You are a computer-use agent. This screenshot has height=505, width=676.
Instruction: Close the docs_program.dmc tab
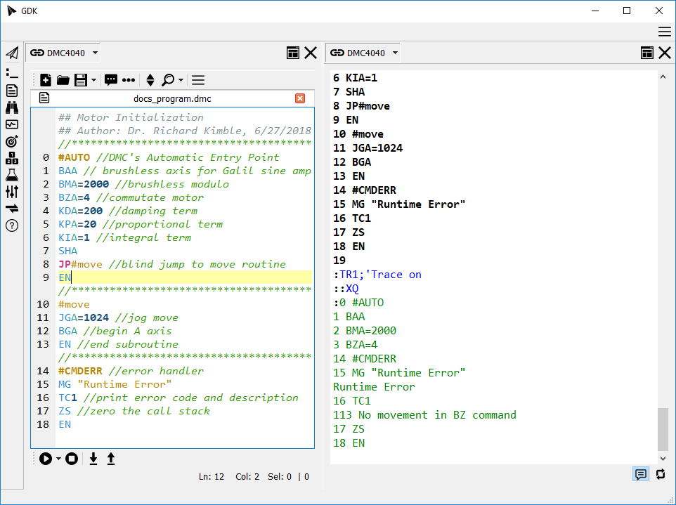click(x=300, y=99)
